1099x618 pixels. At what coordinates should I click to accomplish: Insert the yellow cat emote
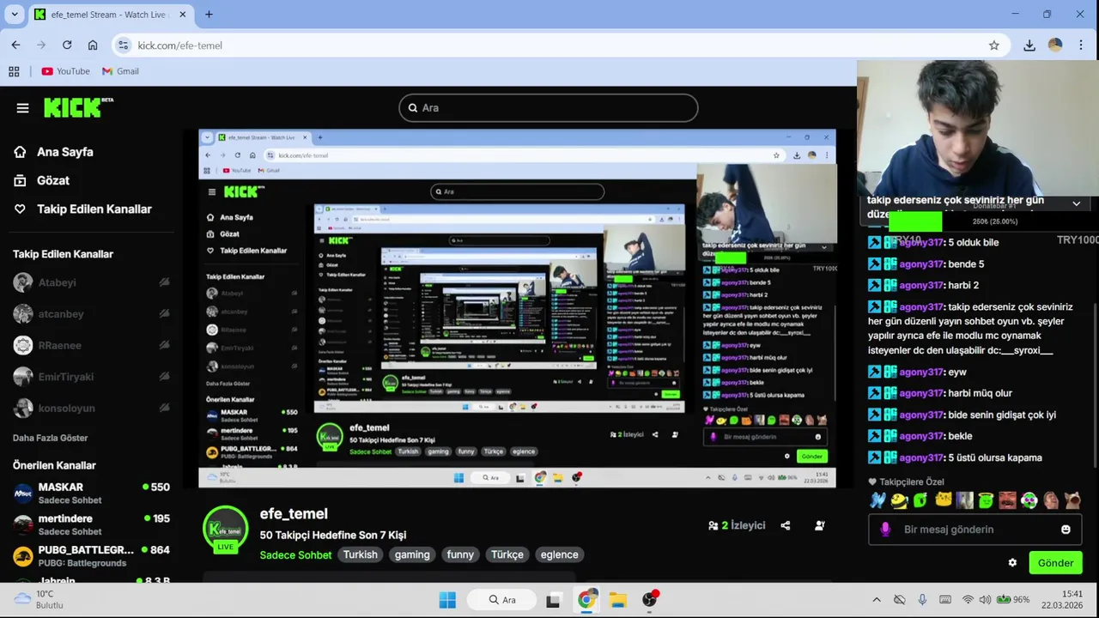[943, 500]
